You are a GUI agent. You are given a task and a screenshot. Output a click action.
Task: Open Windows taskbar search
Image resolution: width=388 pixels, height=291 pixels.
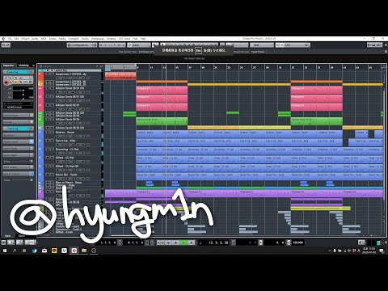(15, 251)
